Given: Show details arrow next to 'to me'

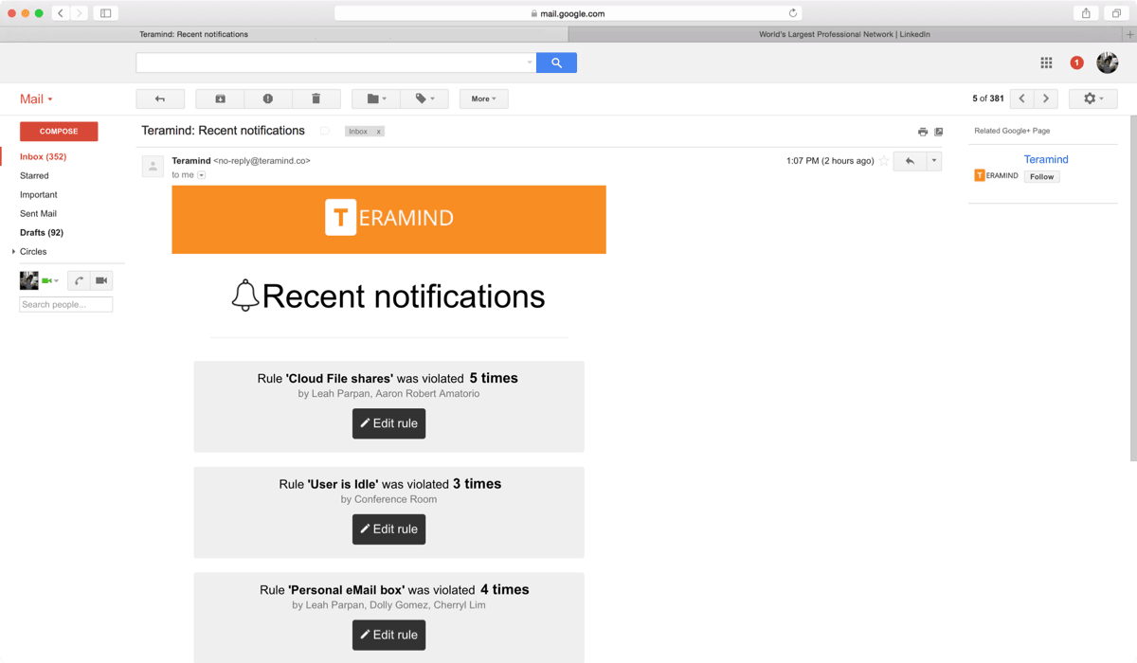Looking at the screenshot, I should tap(201, 175).
